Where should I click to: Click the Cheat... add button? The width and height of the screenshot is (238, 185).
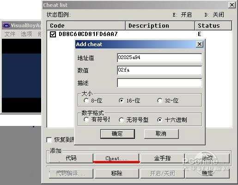pos(116,158)
